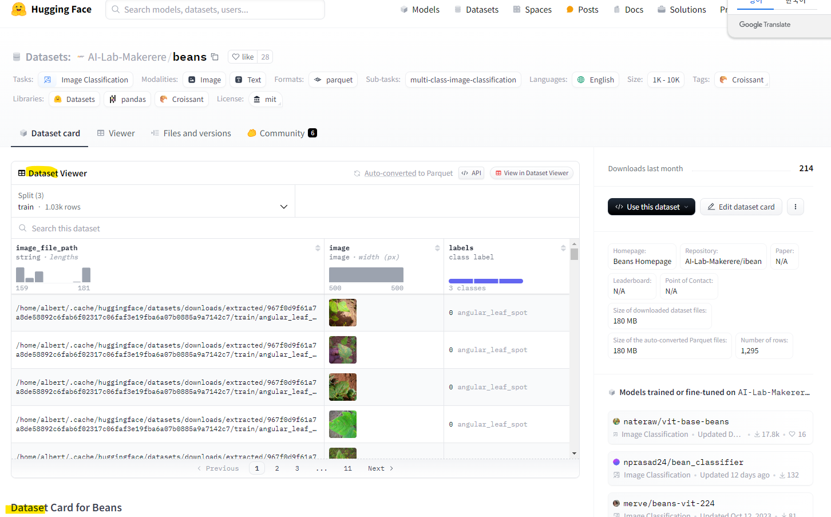The width and height of the screenshot is (831, 517).
Task: Click the image width histogram bar
Action: click(366, 275)
